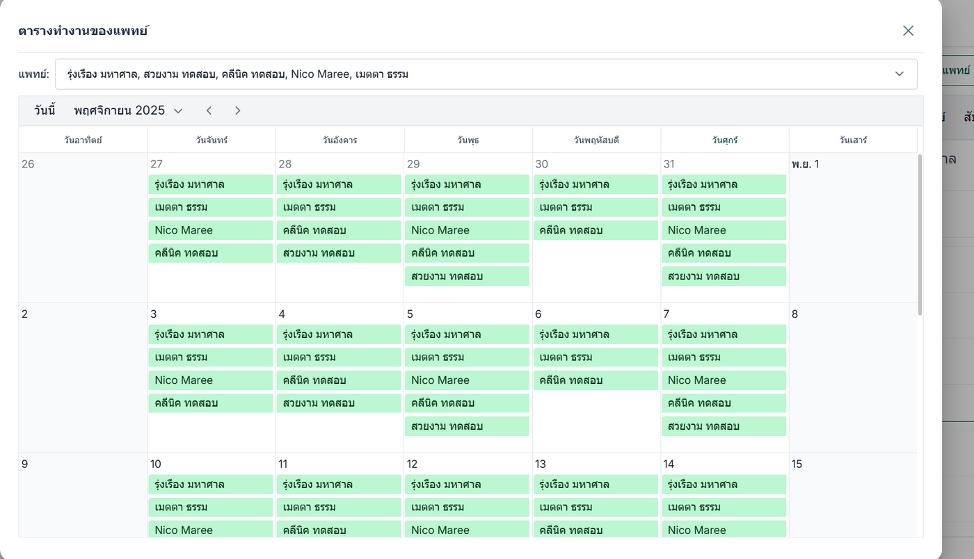Open Nico Maree event on the 29th

(x=467, y=230)
